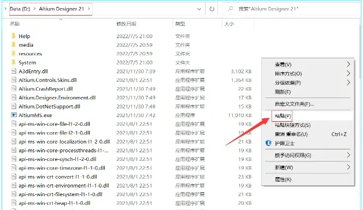Expand chevron after Altium Designer 21 breadcrumb
Screen dimensions: 363x210
pyautogui.click(x=89, y=9)
